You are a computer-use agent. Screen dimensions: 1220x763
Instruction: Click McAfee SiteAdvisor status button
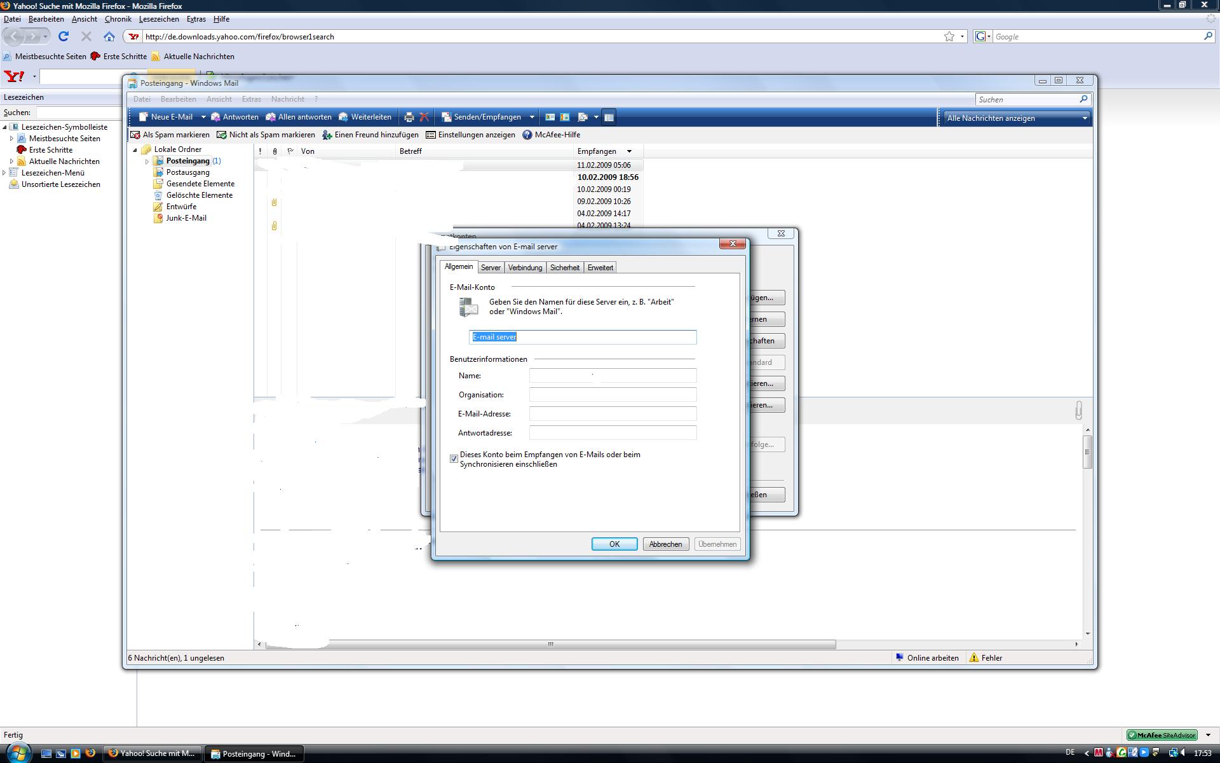[1162, 735]
